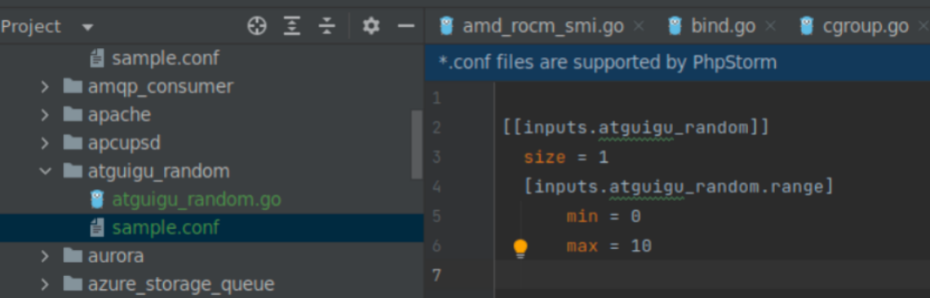The image size is (930, 298).
Task: Expand the azure_storage_queue folder
Action: (x=45, y=284)
